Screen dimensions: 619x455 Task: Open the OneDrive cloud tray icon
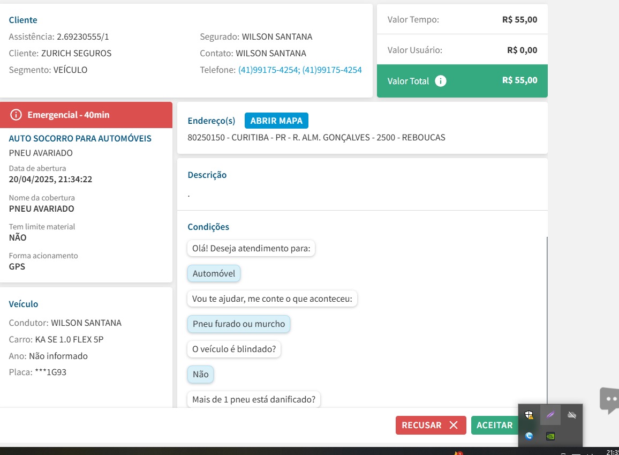pyautogui.click(x=571, y=415)
